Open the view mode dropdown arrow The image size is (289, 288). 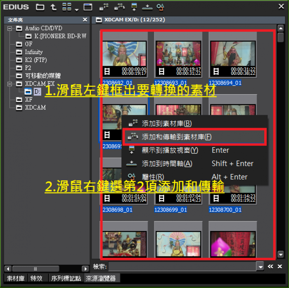(76, 9)
